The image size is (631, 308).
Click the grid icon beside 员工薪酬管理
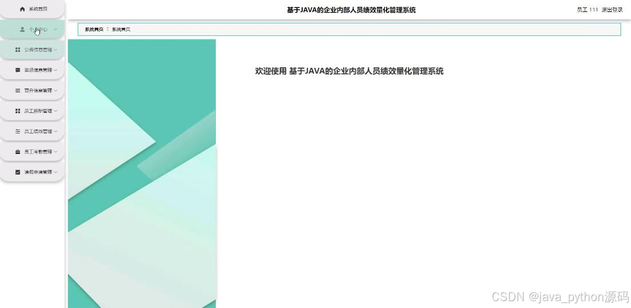tap(18, 111)
